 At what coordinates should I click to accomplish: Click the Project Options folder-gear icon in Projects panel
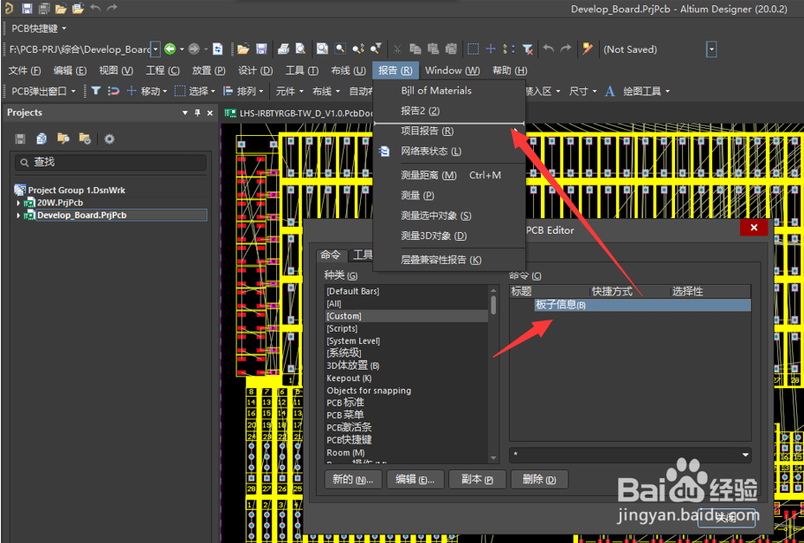(85, 139)
